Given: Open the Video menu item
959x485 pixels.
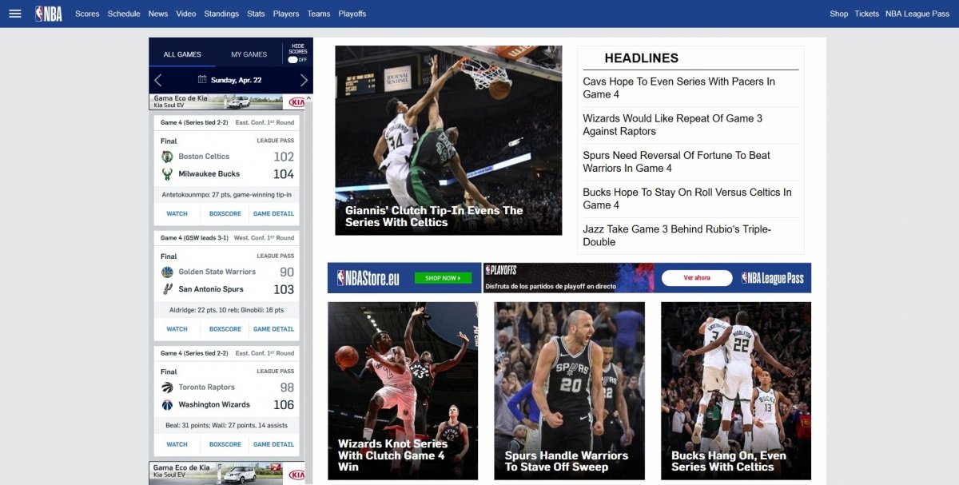Looking at the screenshot, I should (186, 14).
